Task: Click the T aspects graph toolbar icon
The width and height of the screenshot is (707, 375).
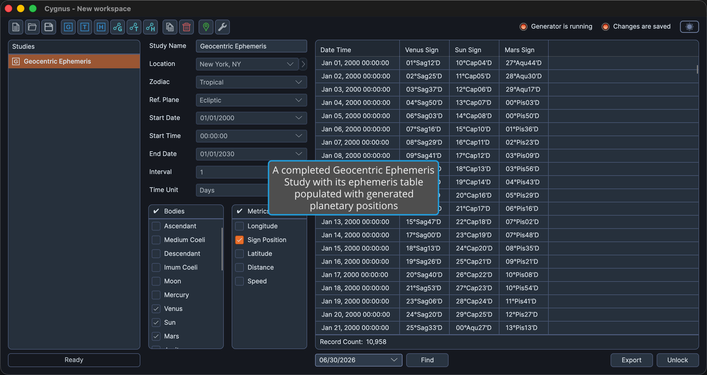Action: (134, 27)
